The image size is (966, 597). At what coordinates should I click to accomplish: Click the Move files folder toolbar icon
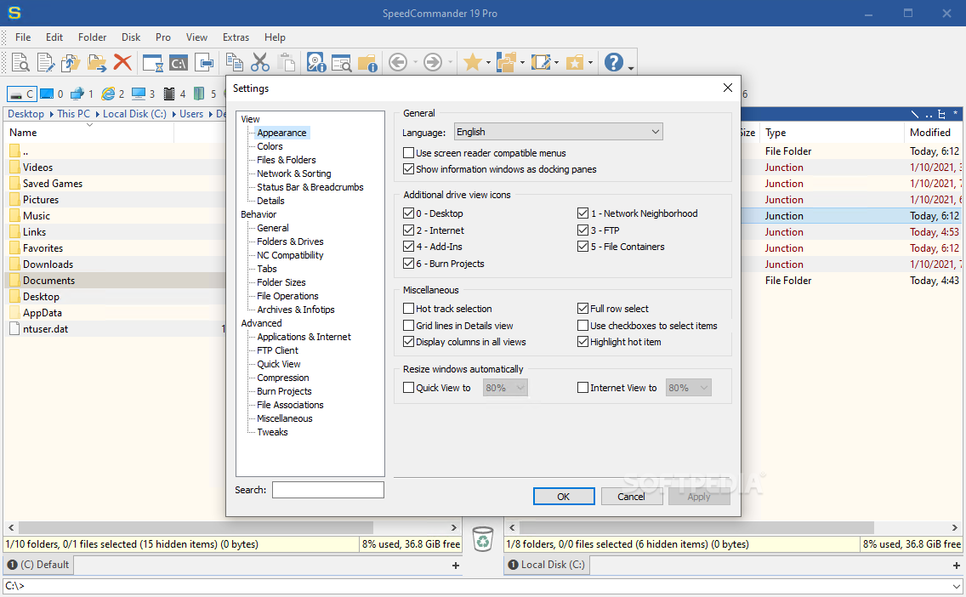point(97,62)
